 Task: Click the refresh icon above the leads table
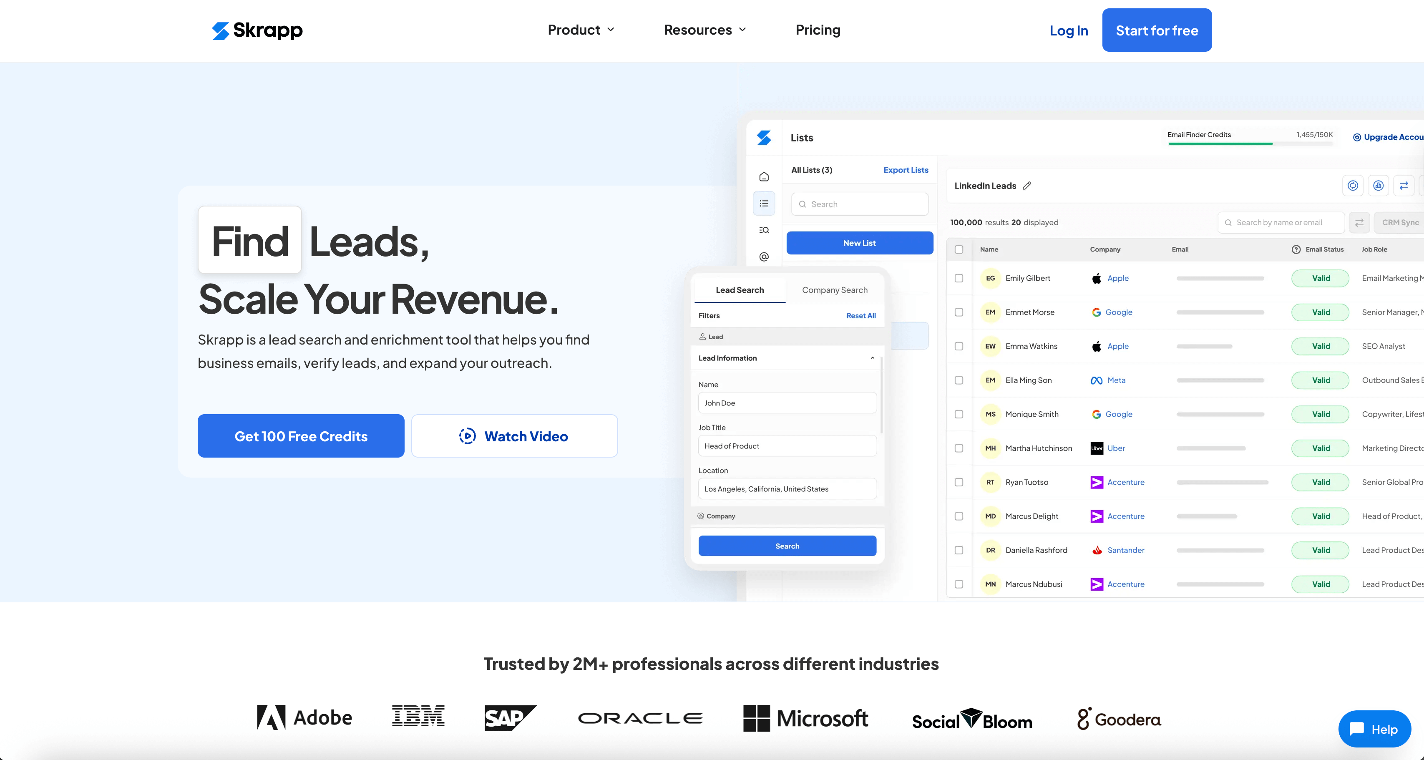pyautogui.click(x=1353, y=186)
